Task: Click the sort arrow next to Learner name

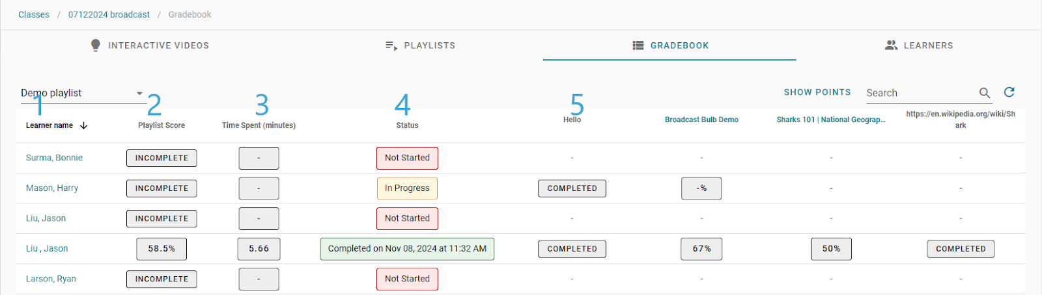Action: coord(83,125)
